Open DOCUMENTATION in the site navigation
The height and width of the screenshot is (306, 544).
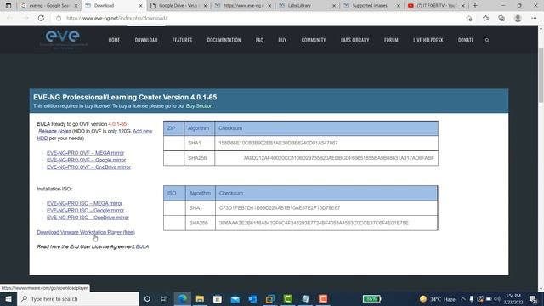224,40
